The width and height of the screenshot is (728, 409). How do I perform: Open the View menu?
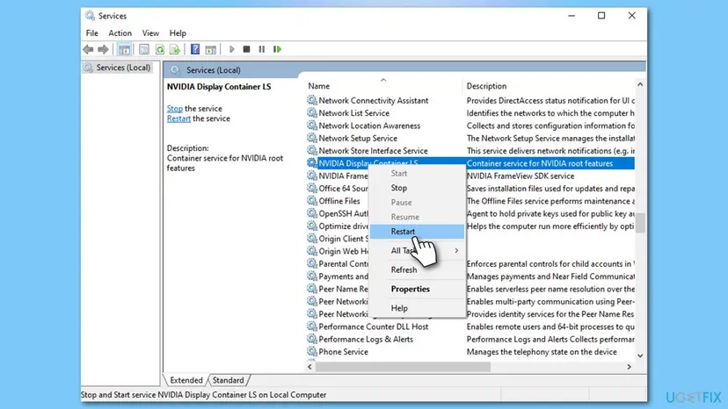click(x=150, y=33)
